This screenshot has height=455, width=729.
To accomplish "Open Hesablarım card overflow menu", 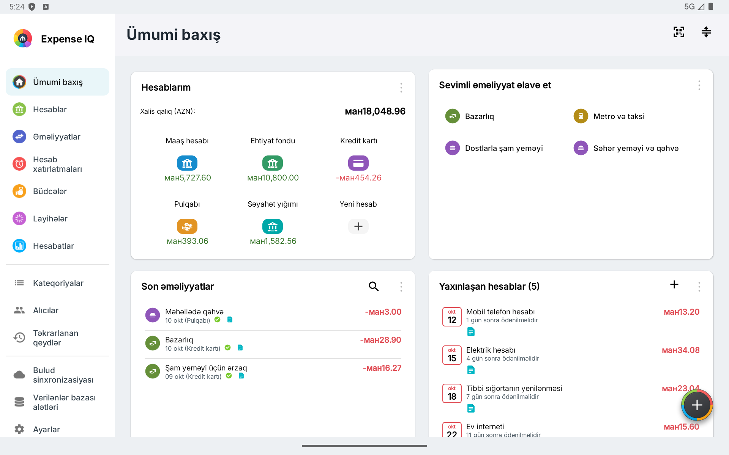I will 401,88.
